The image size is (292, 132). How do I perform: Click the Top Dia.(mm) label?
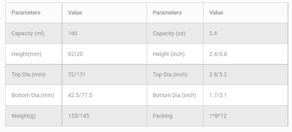click(x=28, y=75)
